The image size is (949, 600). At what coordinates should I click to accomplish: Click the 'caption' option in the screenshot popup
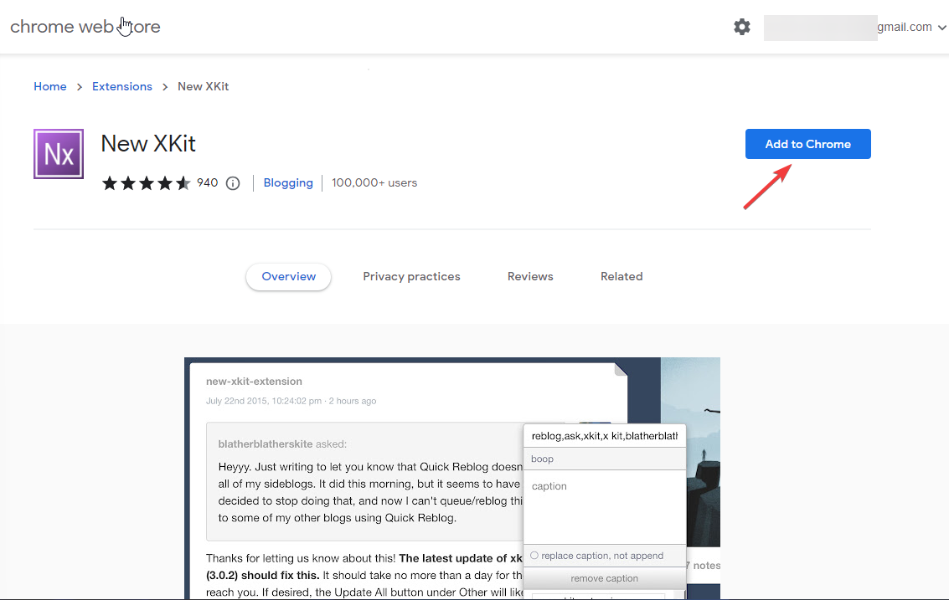click(549, 486)
